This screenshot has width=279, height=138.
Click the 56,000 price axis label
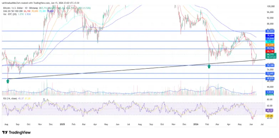[x=270, y=70]
